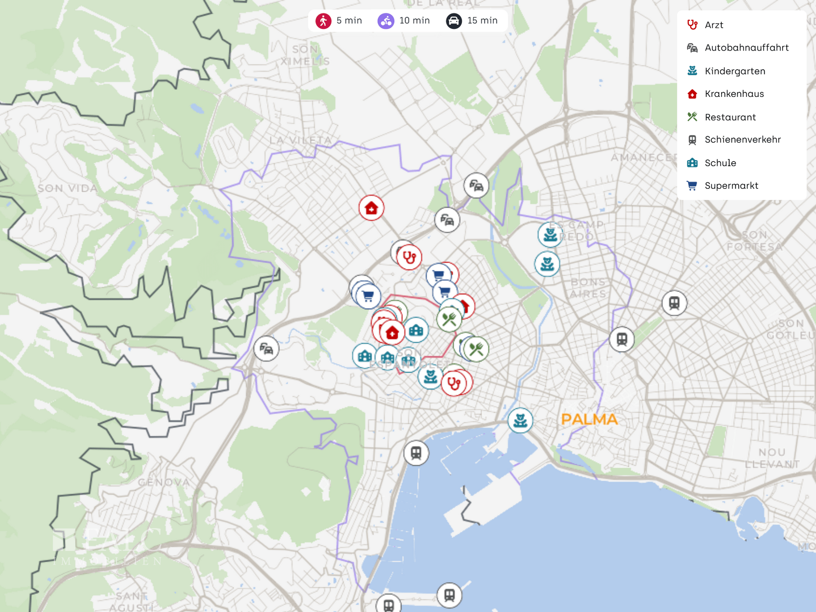This screenshot has width=816, height=612.
Task: Toggle the 15 min driving isochrone
Action: (x=472, y=20)
